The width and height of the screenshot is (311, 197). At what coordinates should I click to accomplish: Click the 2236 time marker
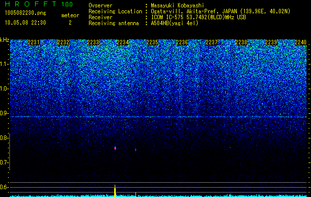tap(182, 42)
